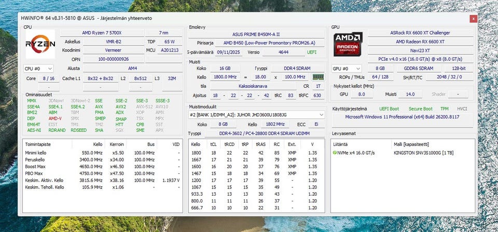Select the 933.3 row in timings table
498x232 pixels.
[x=257, y=194]
